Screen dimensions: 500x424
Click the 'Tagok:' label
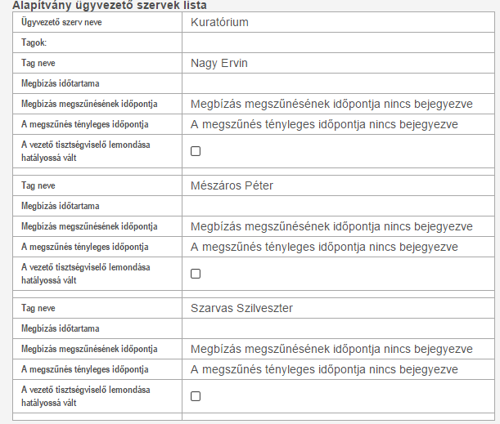point(34,42)
